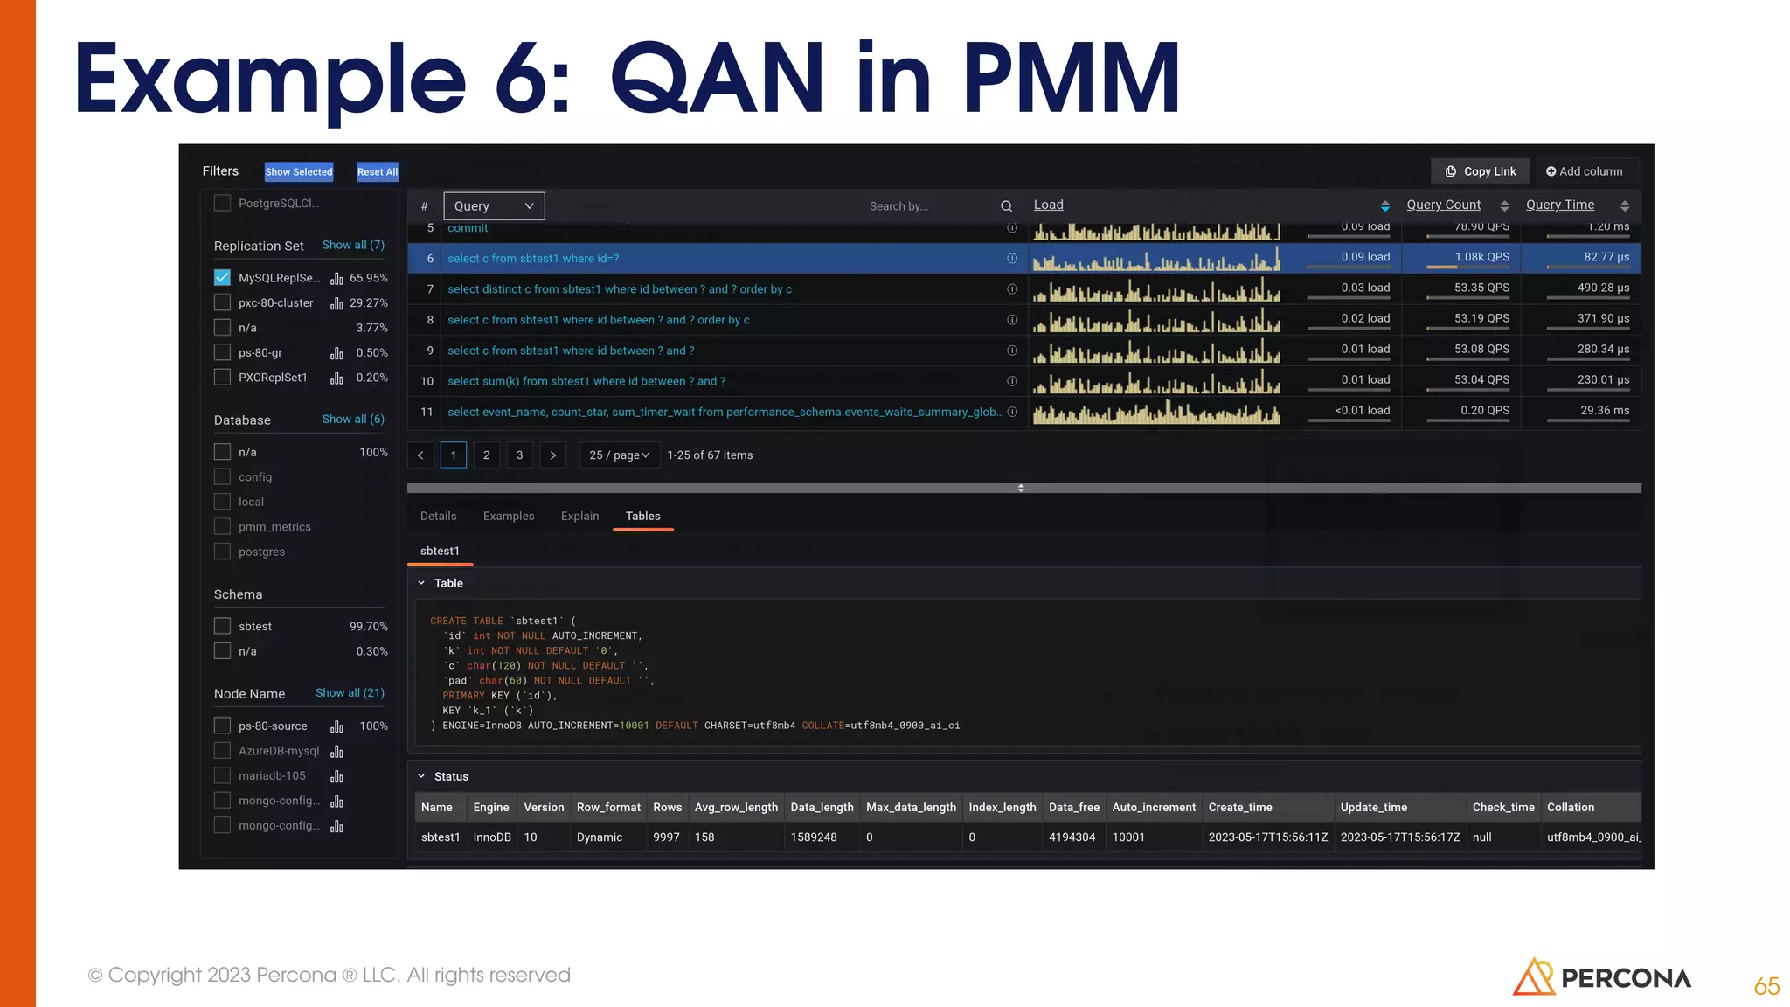Image resolution: width=1790 pixels, height=1007 pixels.
Task: Click dashboard chart icon next to ps-80-gr
Action: pyautogui.click(x=336, y=353)
